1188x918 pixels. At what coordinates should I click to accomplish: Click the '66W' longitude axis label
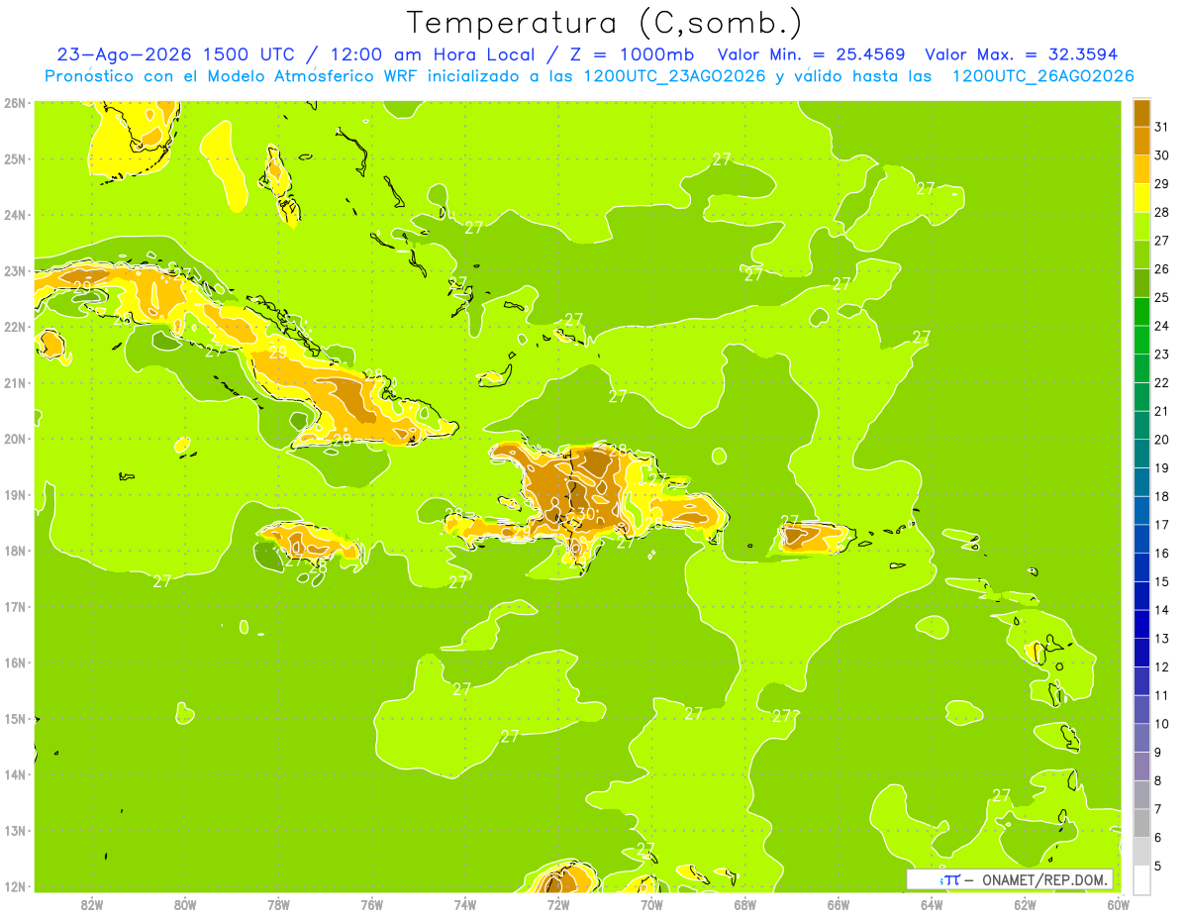click(839, 904)
